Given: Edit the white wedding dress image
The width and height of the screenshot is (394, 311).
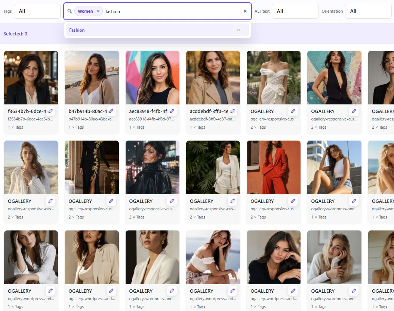Looking at the screenshot, I should pyautogui.click(x=293, y=111).
